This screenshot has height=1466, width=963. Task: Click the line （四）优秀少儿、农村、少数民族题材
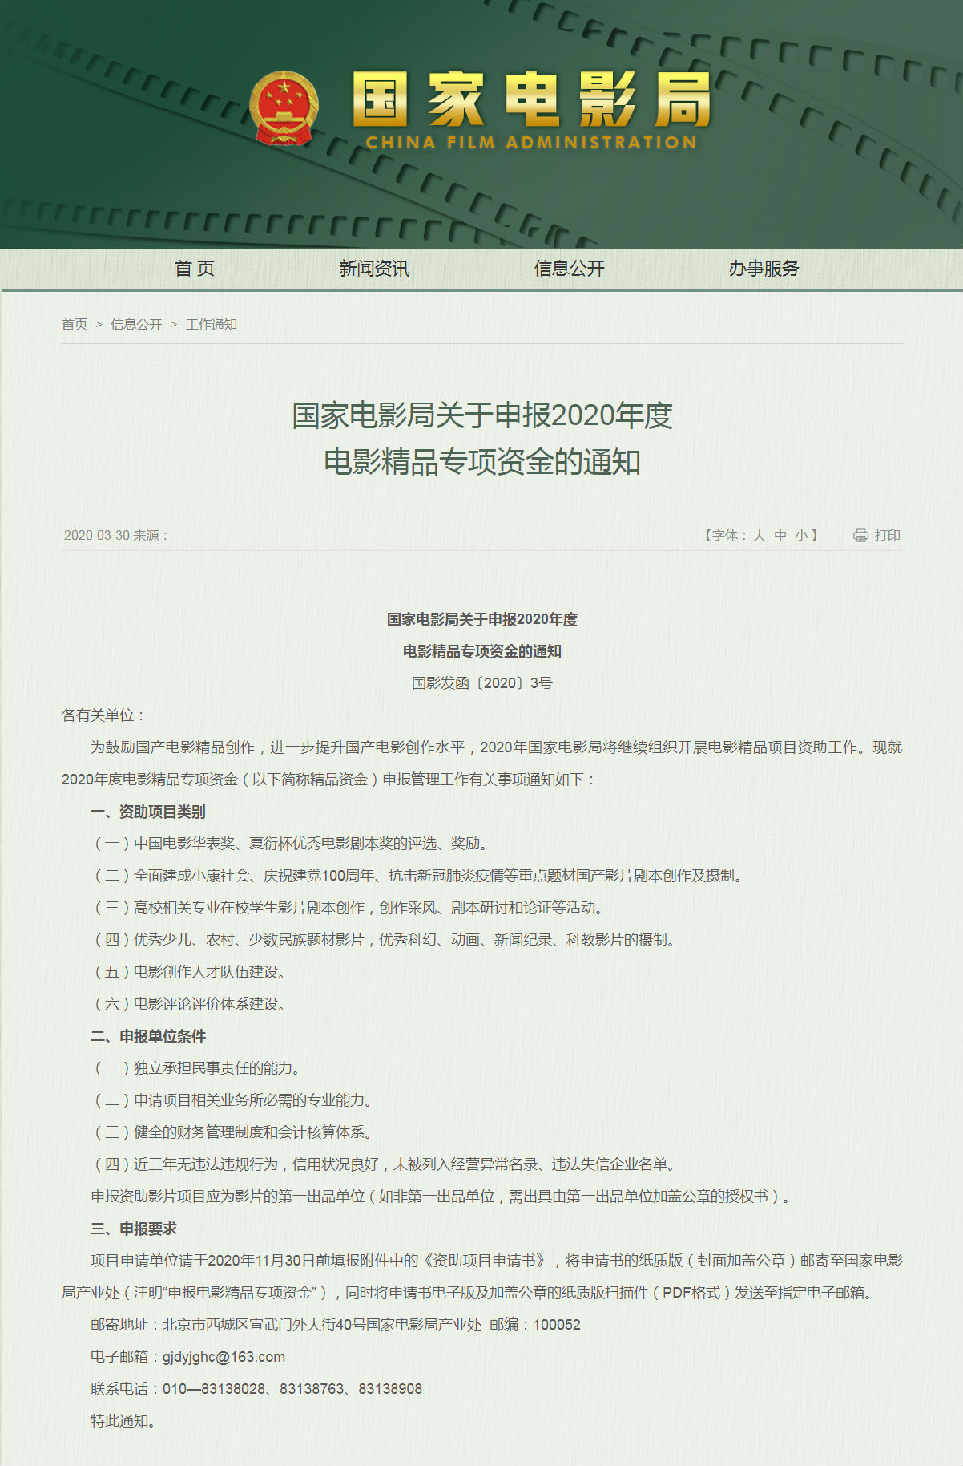pos(385,940)
